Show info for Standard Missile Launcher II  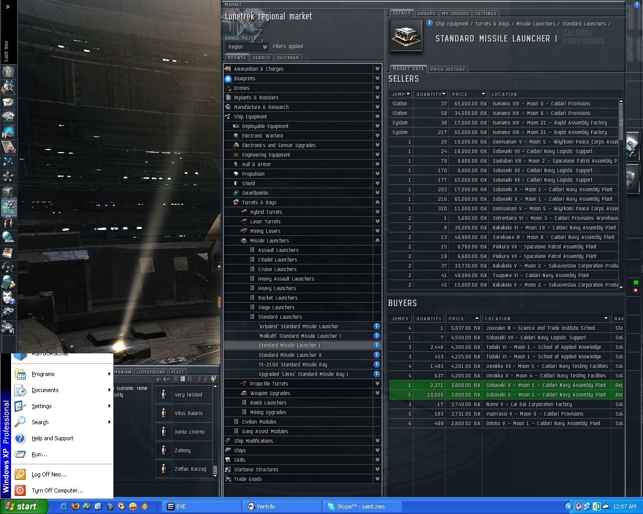tap(377, 355)
